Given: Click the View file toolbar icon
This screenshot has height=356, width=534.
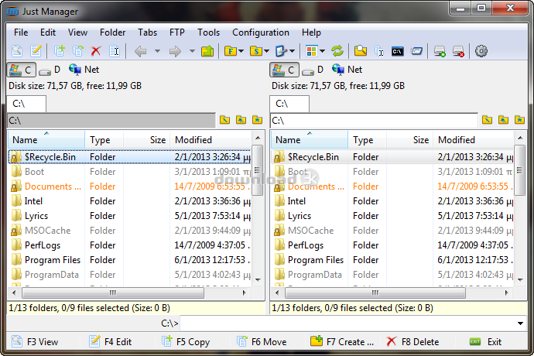Looking at the screenshot, I should pos(17,51).
